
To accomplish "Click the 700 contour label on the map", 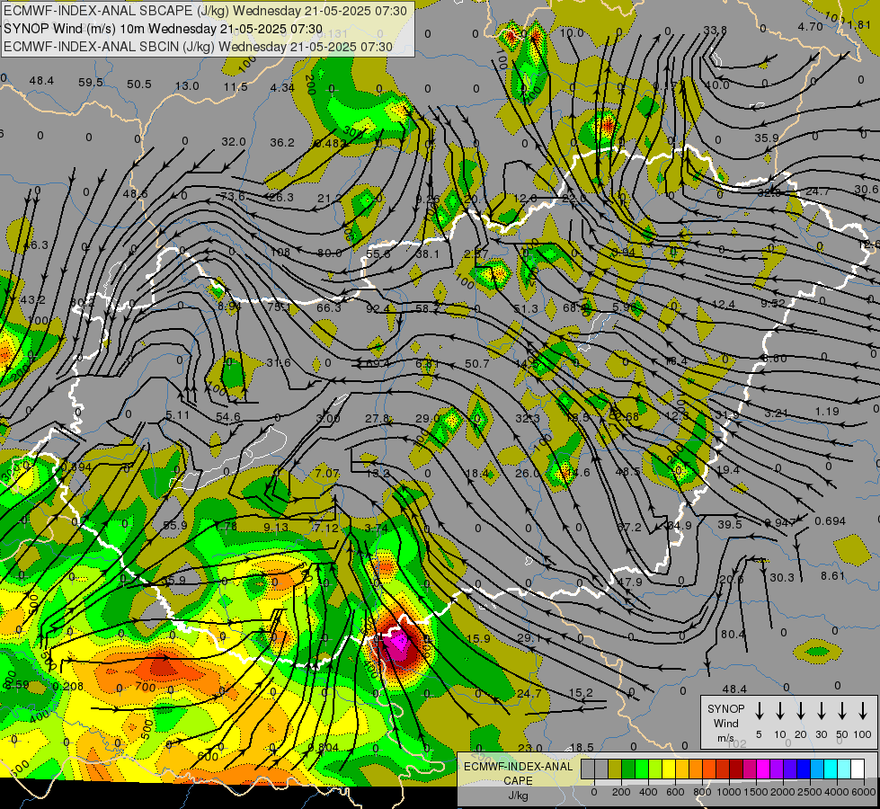I will (145, 687).
